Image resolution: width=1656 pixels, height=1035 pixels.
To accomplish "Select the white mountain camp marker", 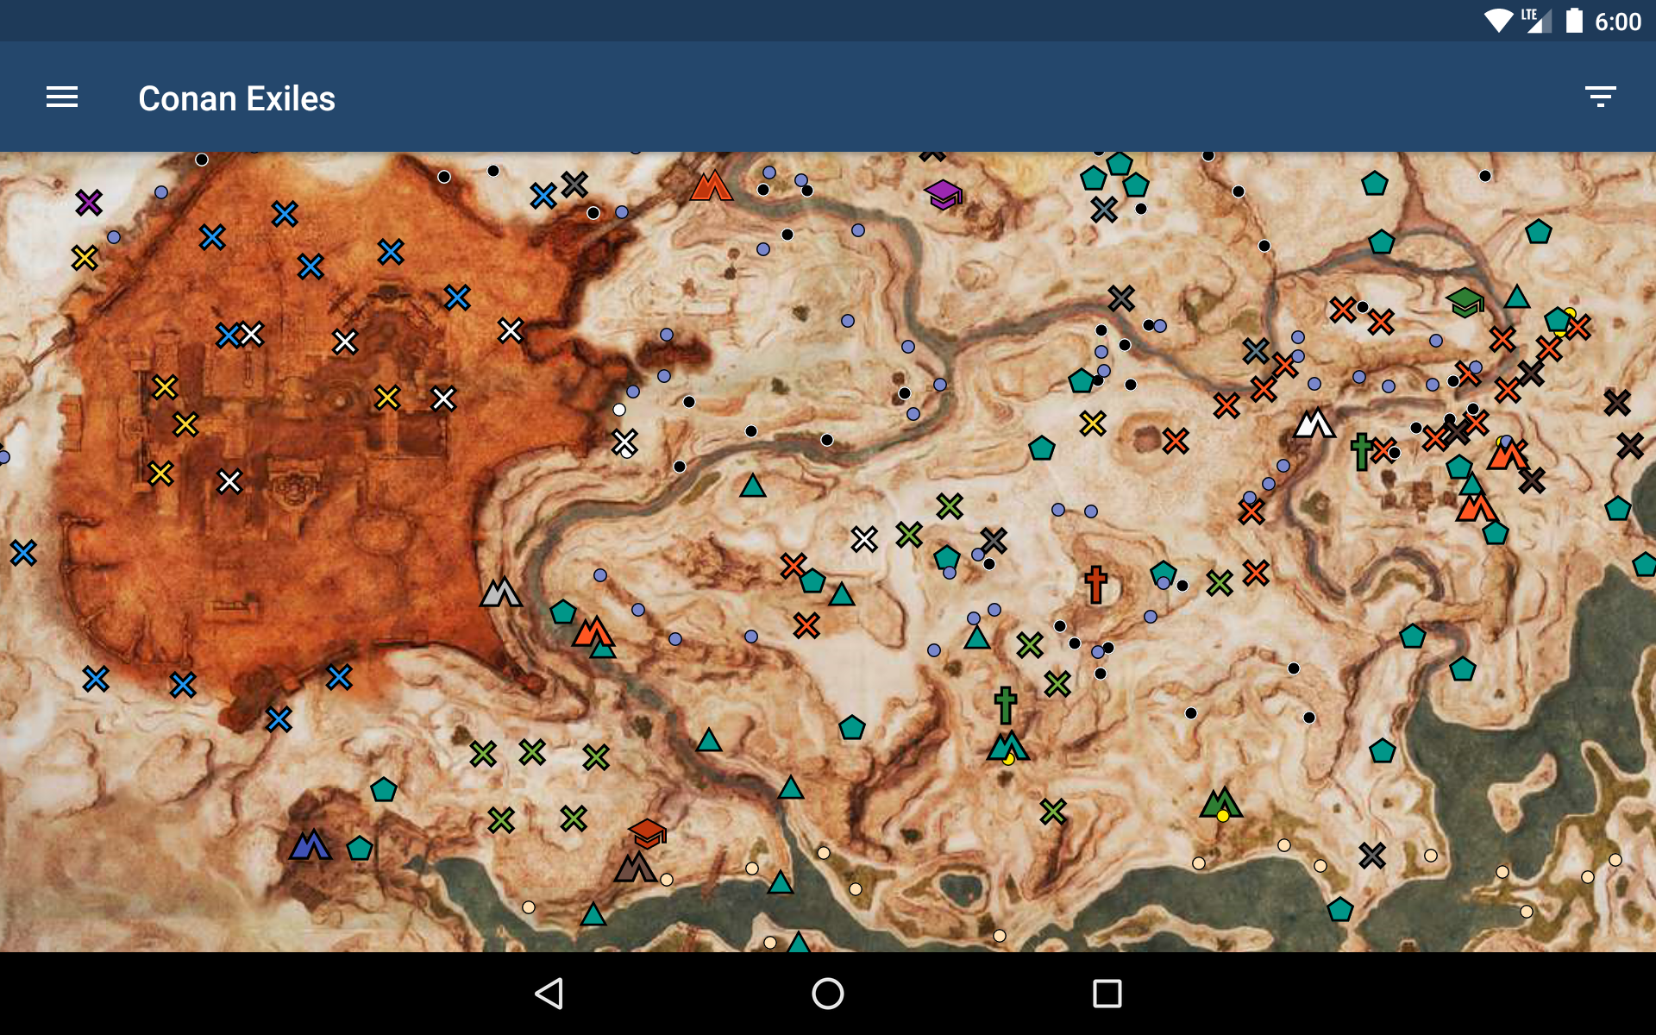I will [x=1314, y=423].
